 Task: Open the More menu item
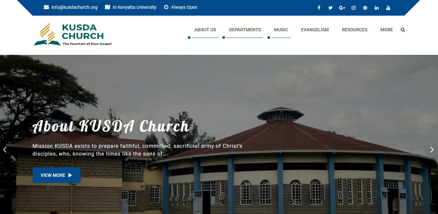click(x=386, y=30)
